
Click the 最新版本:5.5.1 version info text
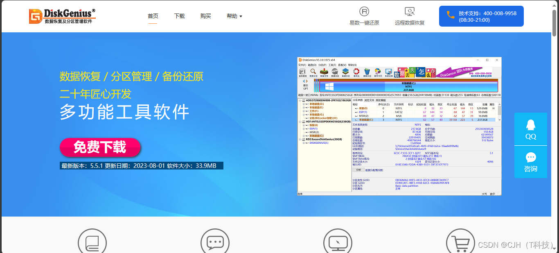tap(141, 166)
